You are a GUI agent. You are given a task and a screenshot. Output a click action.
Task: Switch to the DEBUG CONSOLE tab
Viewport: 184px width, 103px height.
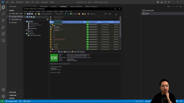(x=91, y=7)
